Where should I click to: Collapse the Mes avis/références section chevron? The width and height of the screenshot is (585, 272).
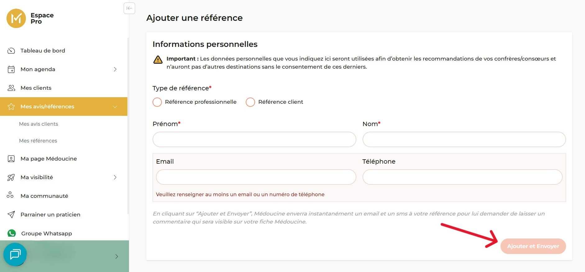coord(115,107)
